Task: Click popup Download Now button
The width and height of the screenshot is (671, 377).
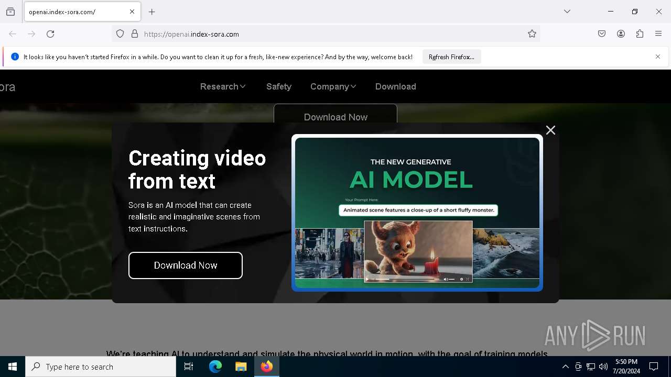Action: 186,265
